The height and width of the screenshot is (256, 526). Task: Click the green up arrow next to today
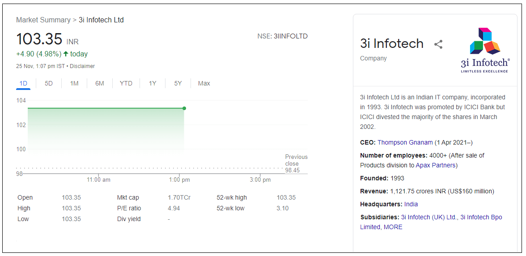pos(66,54)
